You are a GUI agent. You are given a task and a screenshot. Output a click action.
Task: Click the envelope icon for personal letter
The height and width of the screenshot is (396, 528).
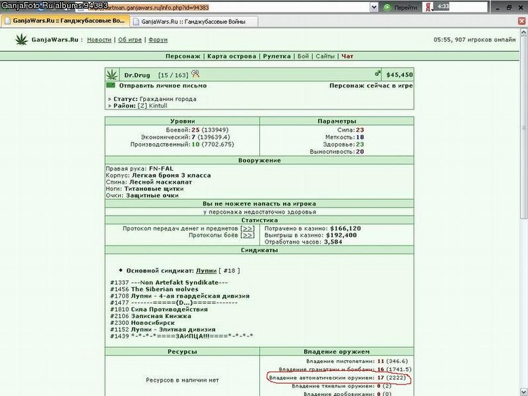click(111, 85)
